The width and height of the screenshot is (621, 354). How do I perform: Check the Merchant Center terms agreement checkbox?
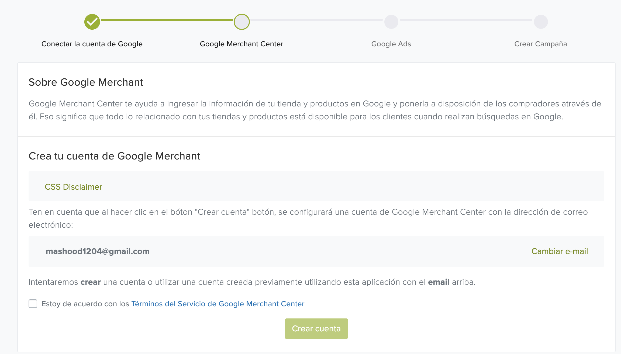pyautogui.click(x=33, y=304)
